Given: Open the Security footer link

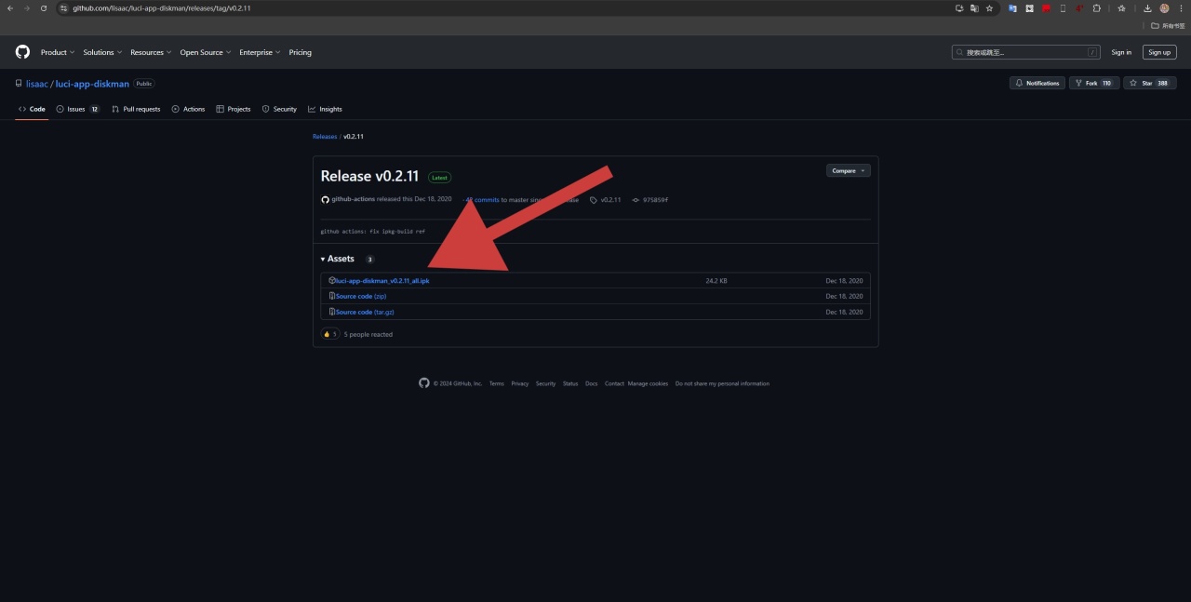Looking at the screenshot, I should [545, 383].
